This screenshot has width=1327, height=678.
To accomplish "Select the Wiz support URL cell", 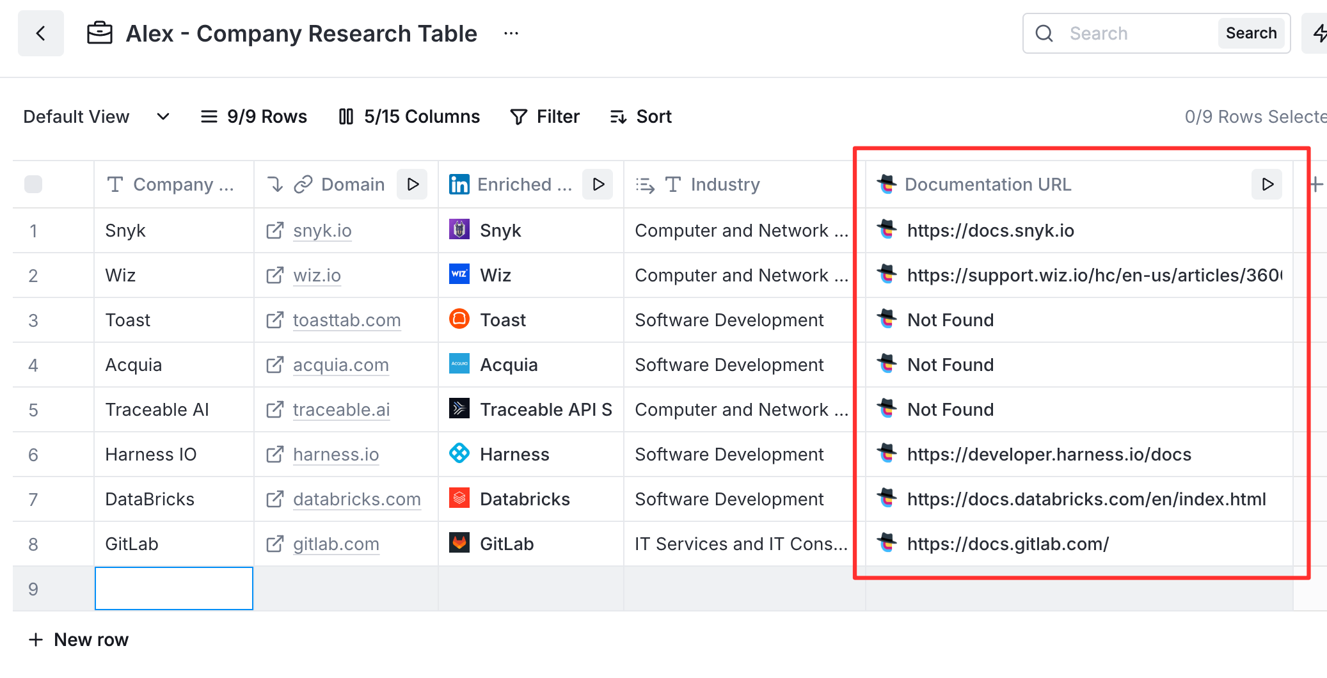I will click(1079, 275).
